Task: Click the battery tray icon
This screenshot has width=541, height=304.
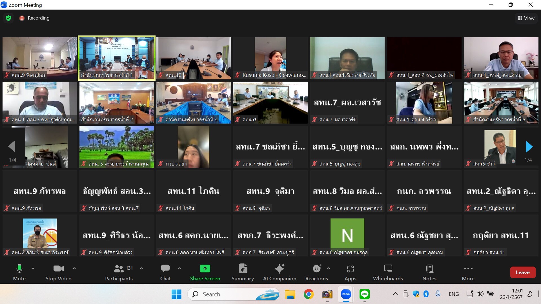Action: point(490,294)
